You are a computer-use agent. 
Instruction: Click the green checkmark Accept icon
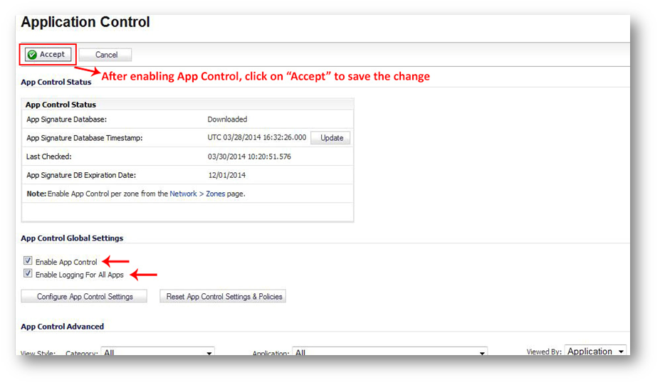[x=32, y=55]
